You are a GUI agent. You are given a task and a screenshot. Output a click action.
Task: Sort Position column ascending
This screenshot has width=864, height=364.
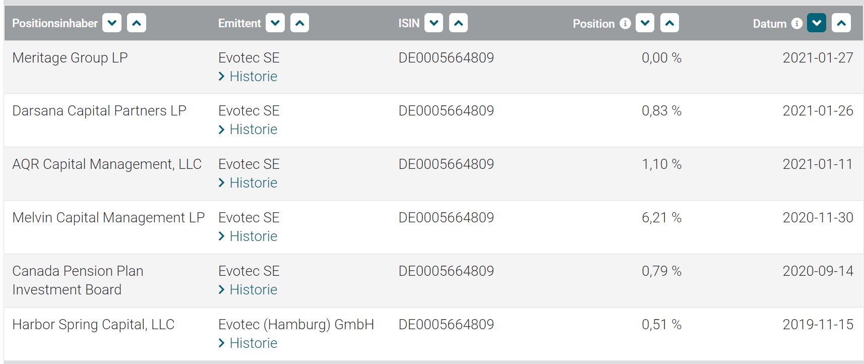[x=669, y=23]
